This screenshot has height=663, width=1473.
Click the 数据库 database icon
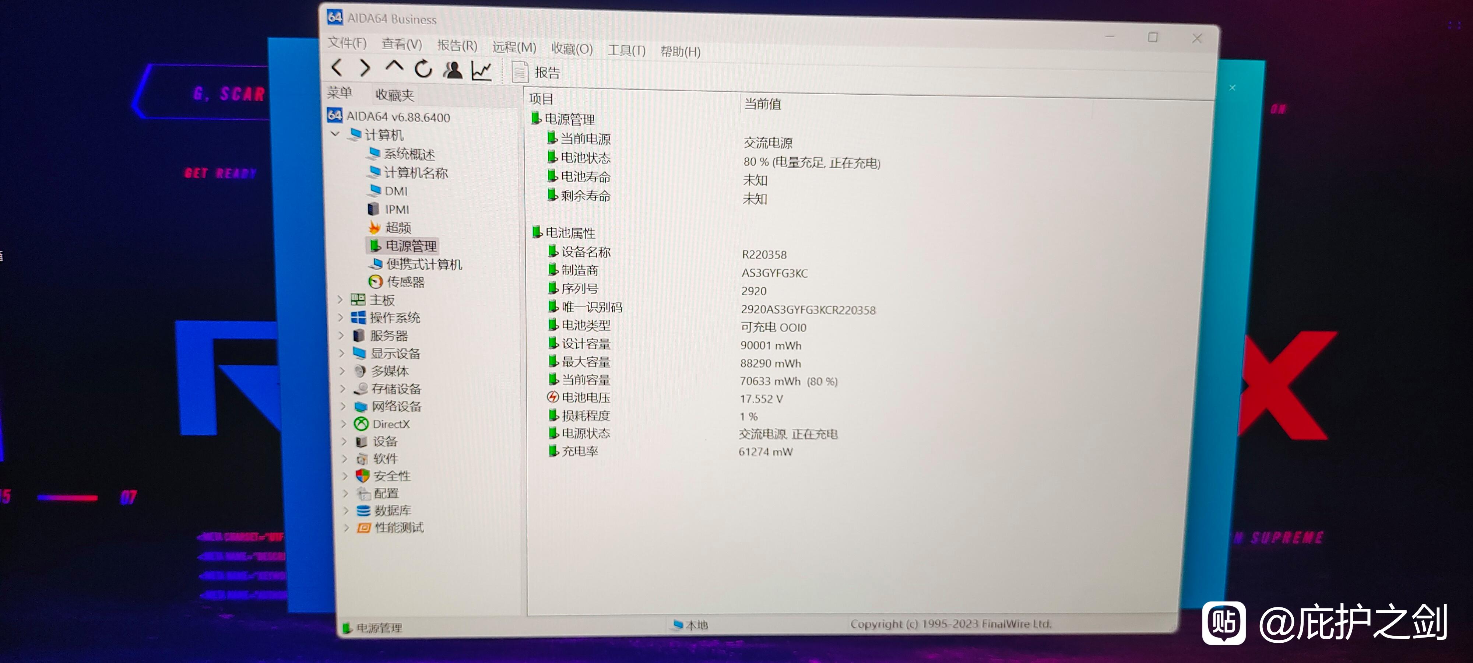pos(363,510)
